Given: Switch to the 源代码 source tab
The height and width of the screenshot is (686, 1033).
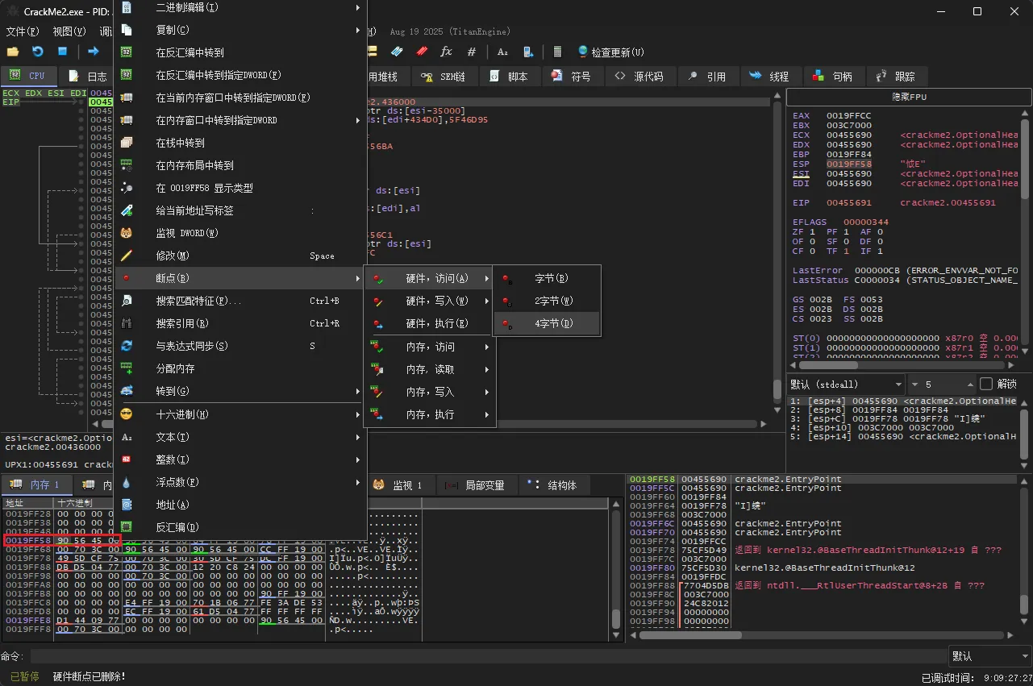Looking at the screenshot, I should pyautogui.click(x=639, y=77).
